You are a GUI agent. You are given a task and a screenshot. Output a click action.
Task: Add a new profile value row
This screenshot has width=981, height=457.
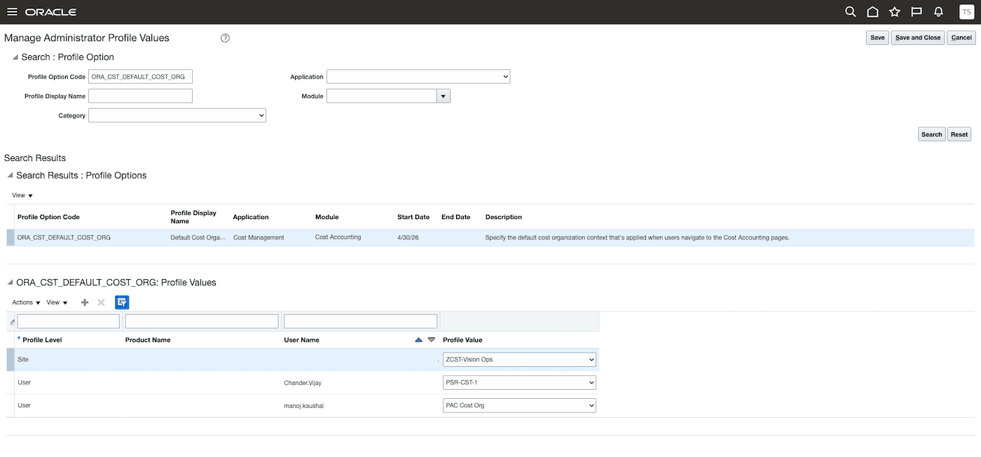point(85,302)
